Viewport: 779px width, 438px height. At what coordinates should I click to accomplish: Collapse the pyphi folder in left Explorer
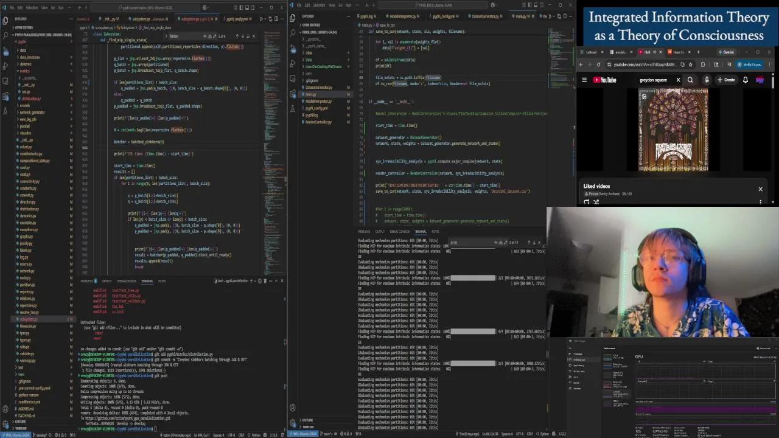pyautogui.click(x=21, y=41)
